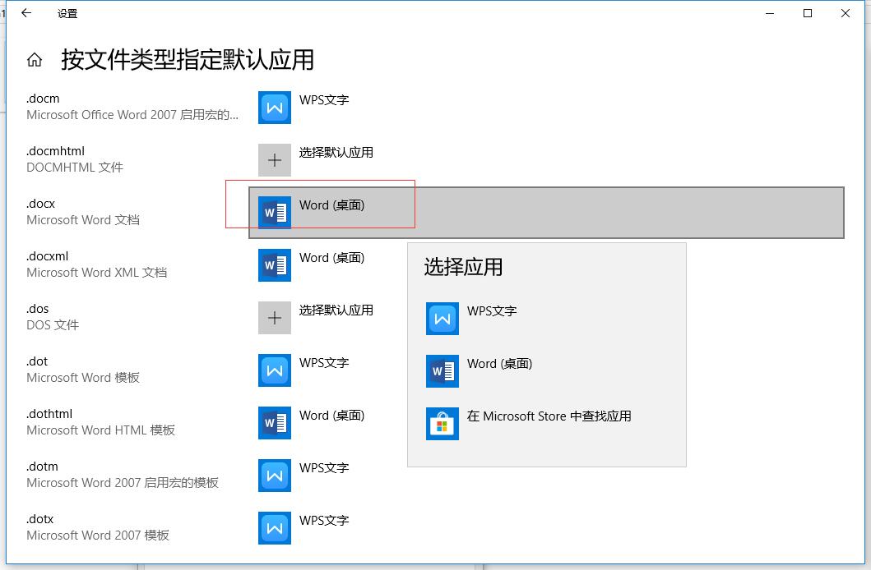Select WPS文字 in the 选择应用 popup
Screen dimensions: 871x570
[491, 311]
